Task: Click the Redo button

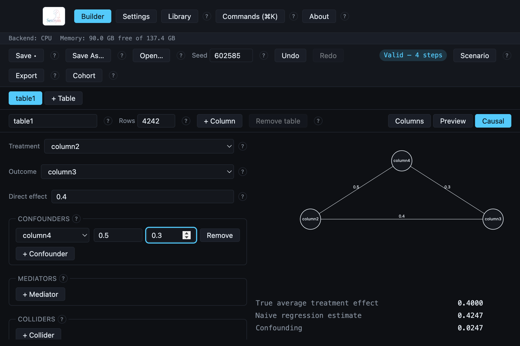Action: pyautogui.click(x=328, y=55)
